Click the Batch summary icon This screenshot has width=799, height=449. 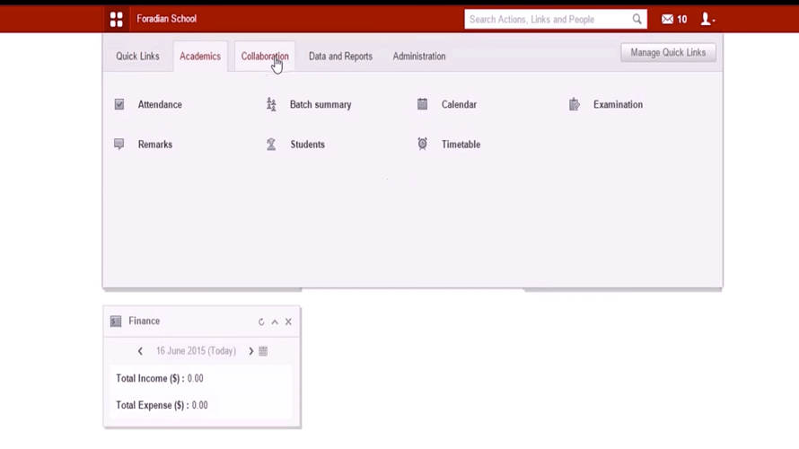[x=271, y=104]
